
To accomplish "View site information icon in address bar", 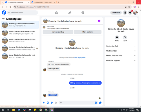I will pos(15,7).
